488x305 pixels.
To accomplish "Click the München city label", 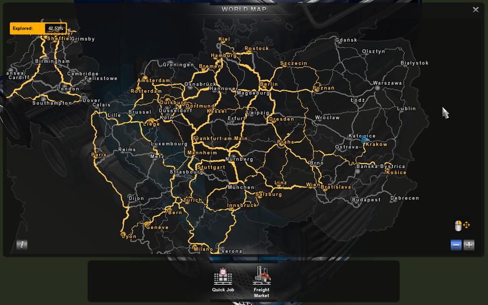I will click(241, 187).
